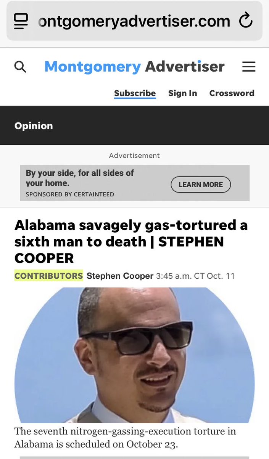Open the hamburger menu icon
The width and height of the screenshot is (269, 459).
pyautogui.click(x=249, y=67)
